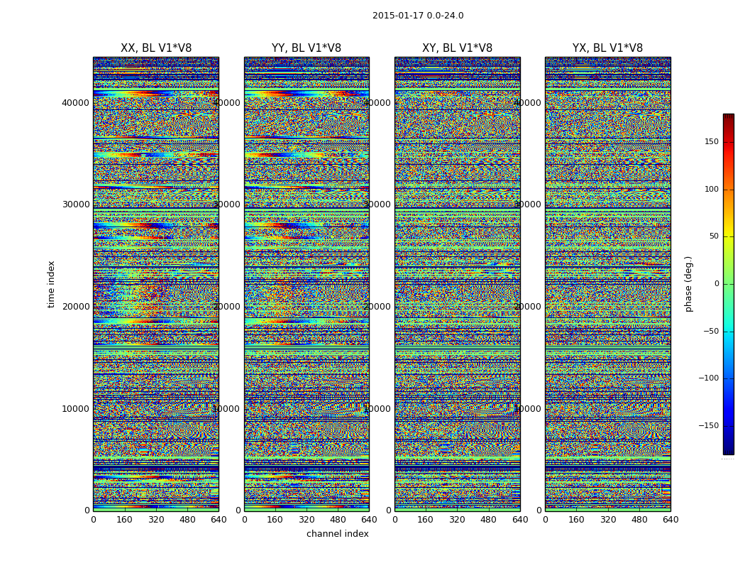Image resolution: width=745 pixels, height=568 pixels.
Task: Click the colorbar tick label 150
Action: 712,141
